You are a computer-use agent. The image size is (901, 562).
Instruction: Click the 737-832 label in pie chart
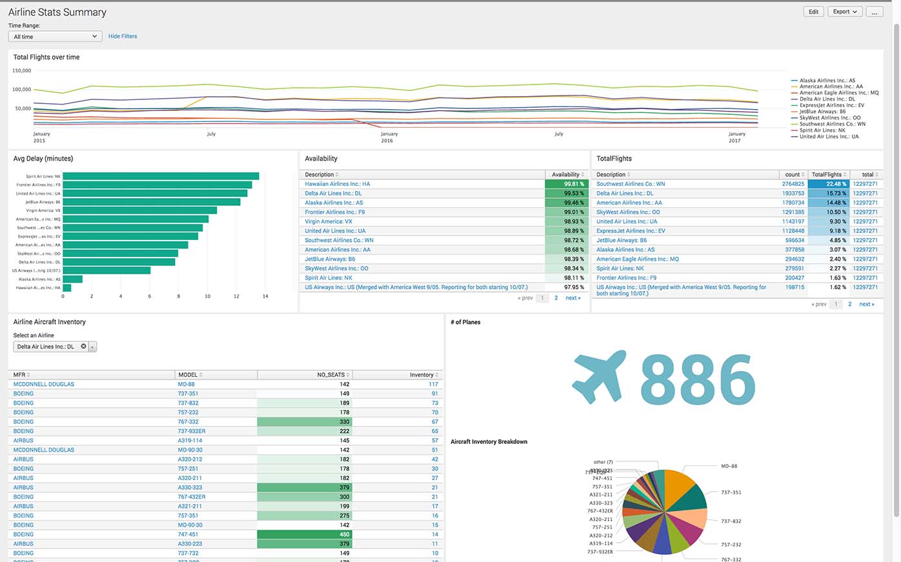(731, 521)
